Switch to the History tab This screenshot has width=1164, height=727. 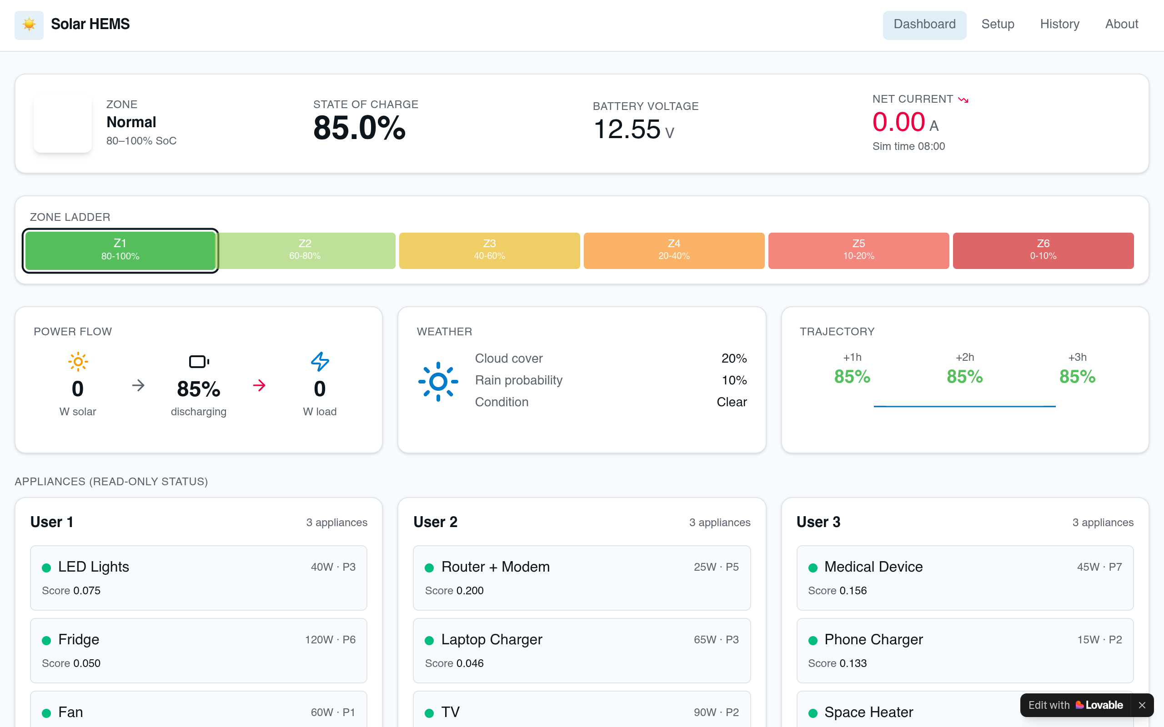pos(1059,25)
